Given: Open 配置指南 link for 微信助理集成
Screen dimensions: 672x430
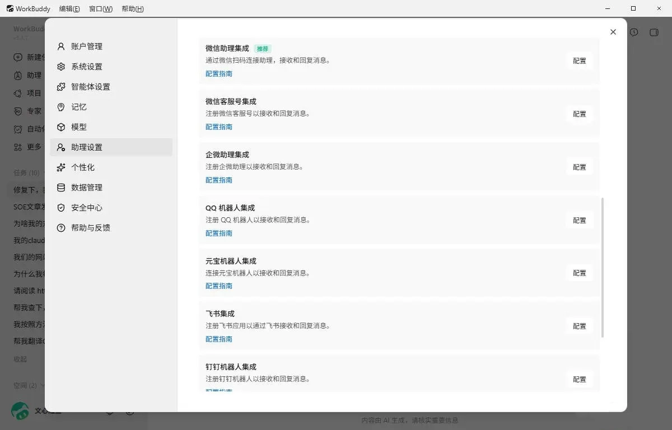Looking at the screenshot, I should pos(219,74).
